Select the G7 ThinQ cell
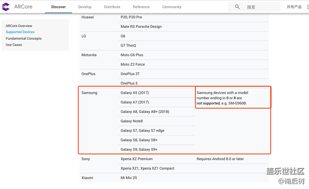The image size is (309, 189). pyautogui.click(x=128, y=46)
